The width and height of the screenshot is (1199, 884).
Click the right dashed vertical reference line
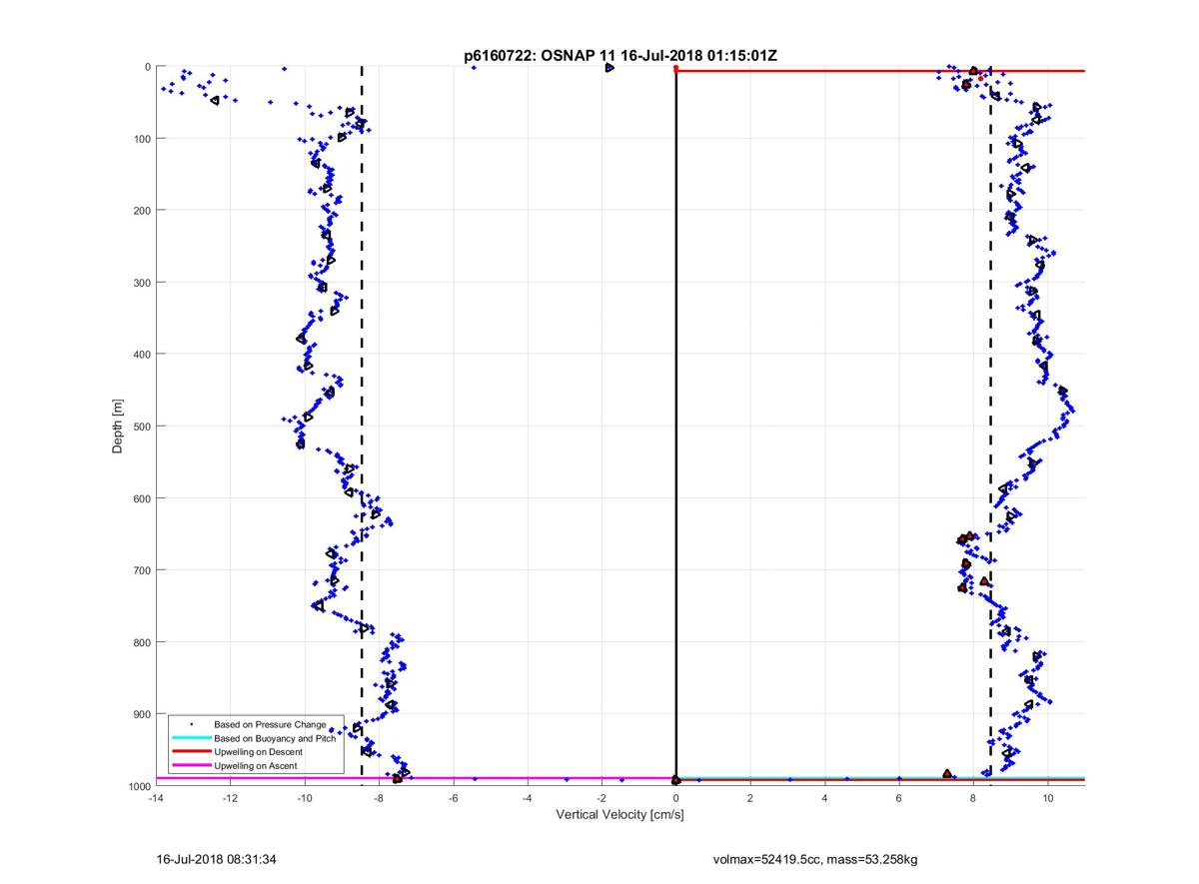point(990,300)
